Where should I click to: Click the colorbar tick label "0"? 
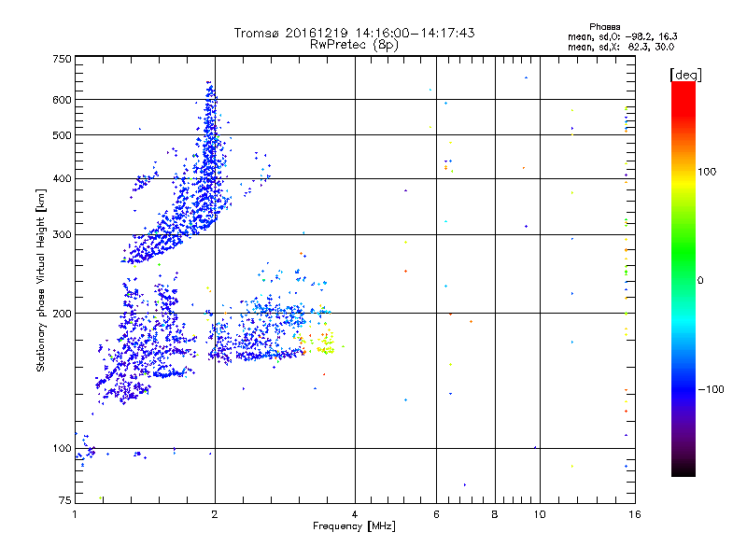[x=700, y=281]
